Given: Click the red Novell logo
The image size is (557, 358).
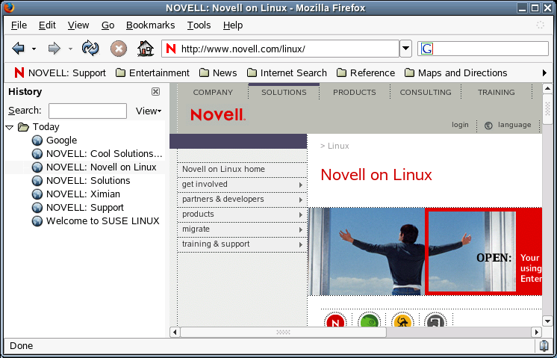Looking at the screenshot, I should coord(218,115).
